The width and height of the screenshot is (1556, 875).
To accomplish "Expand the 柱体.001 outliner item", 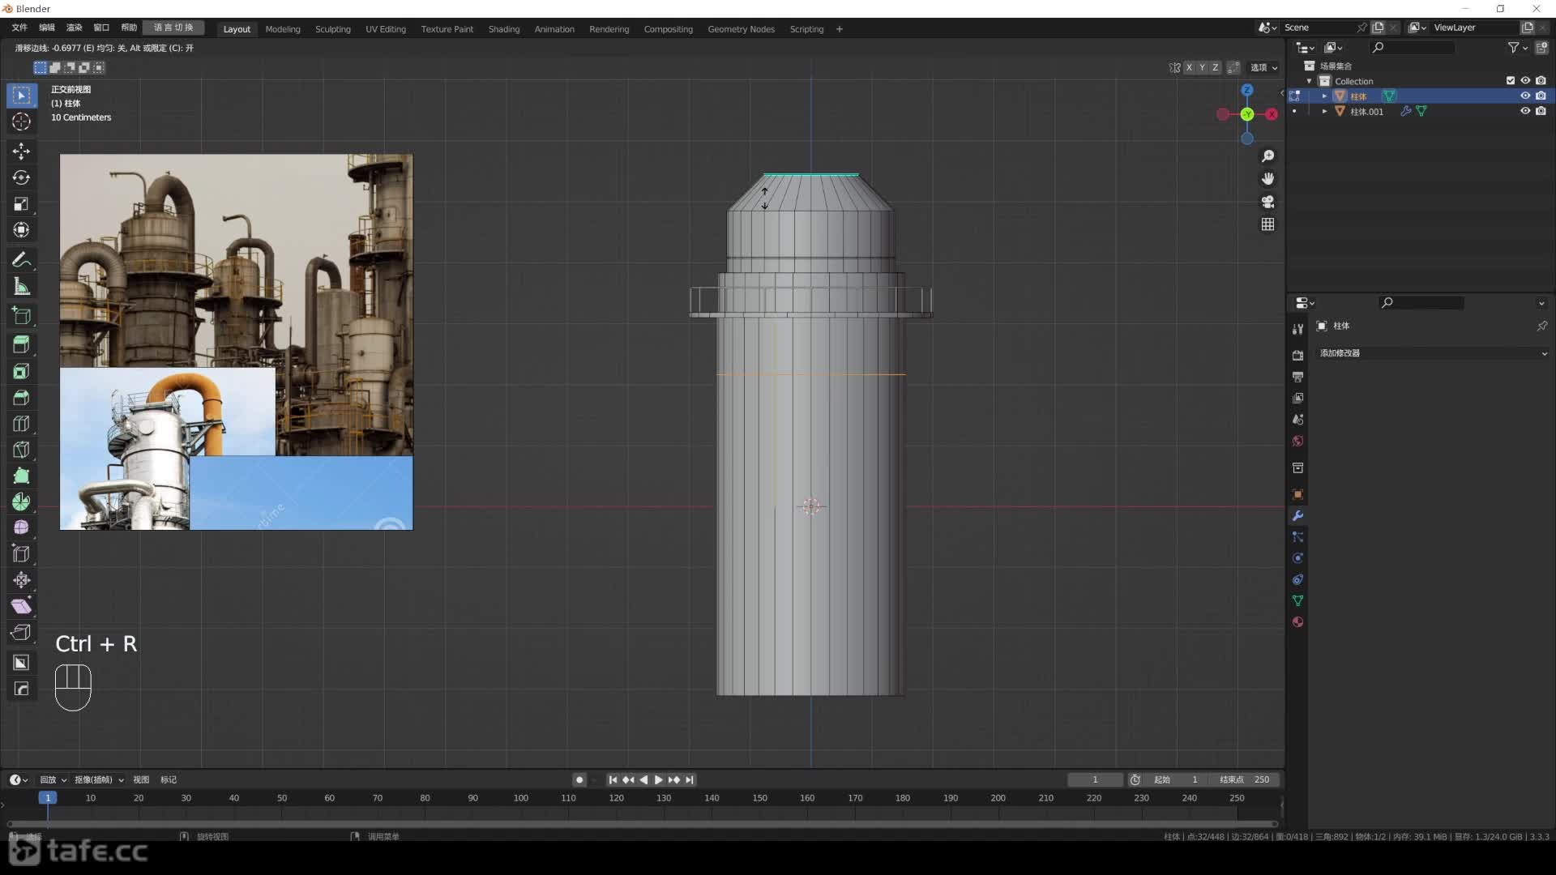I will [1324, 111].
